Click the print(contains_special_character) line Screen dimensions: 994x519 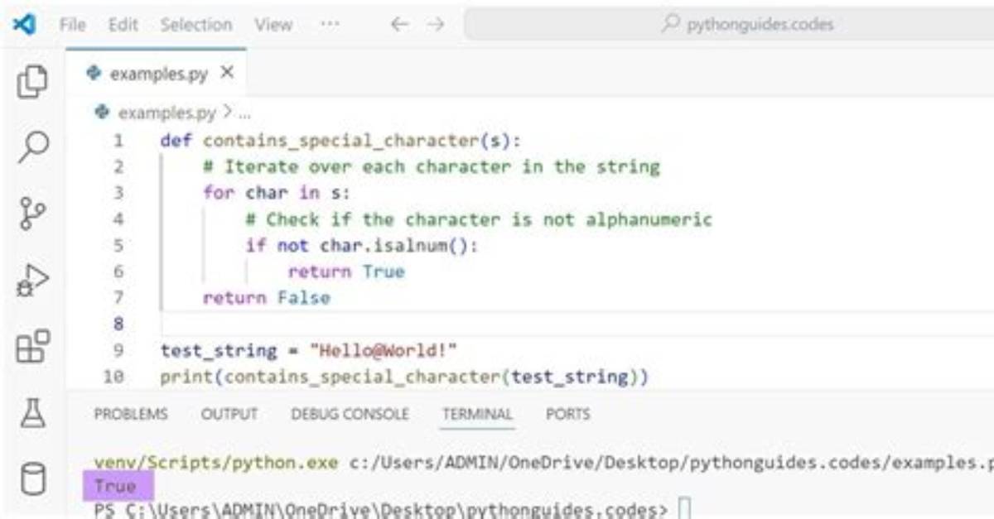click(x=405, y=377)
